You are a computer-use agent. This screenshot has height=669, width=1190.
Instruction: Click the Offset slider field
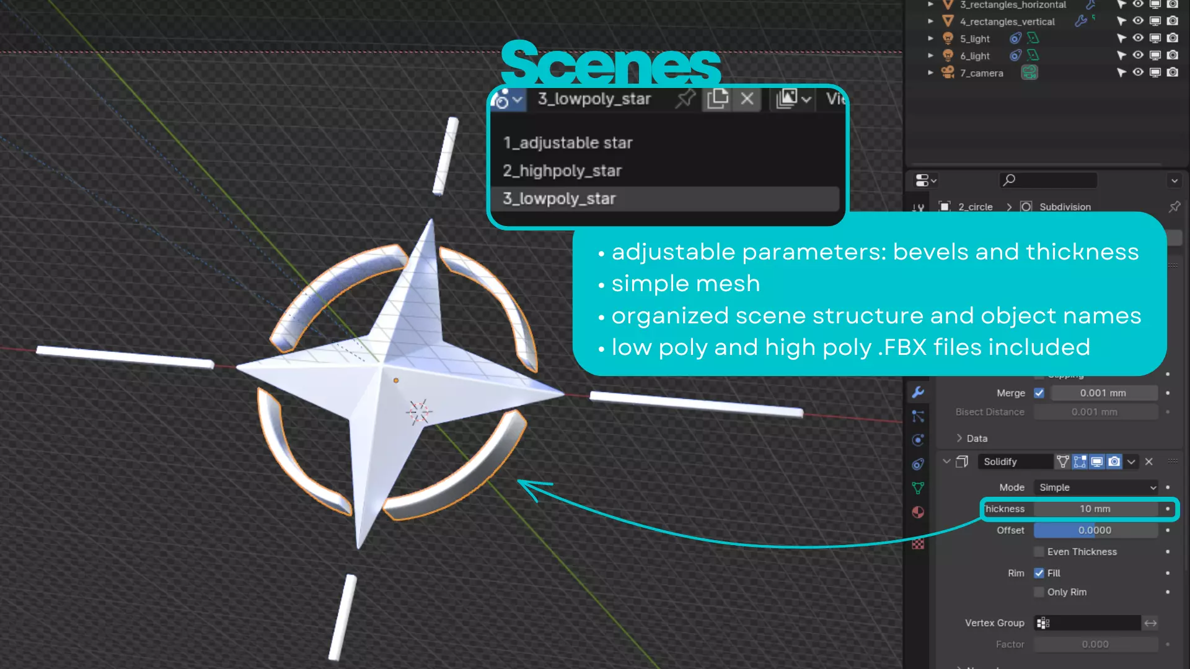pos(1095,530)
